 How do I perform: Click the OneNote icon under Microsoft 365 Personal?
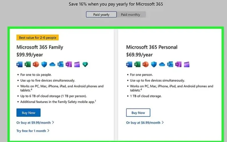178,64
